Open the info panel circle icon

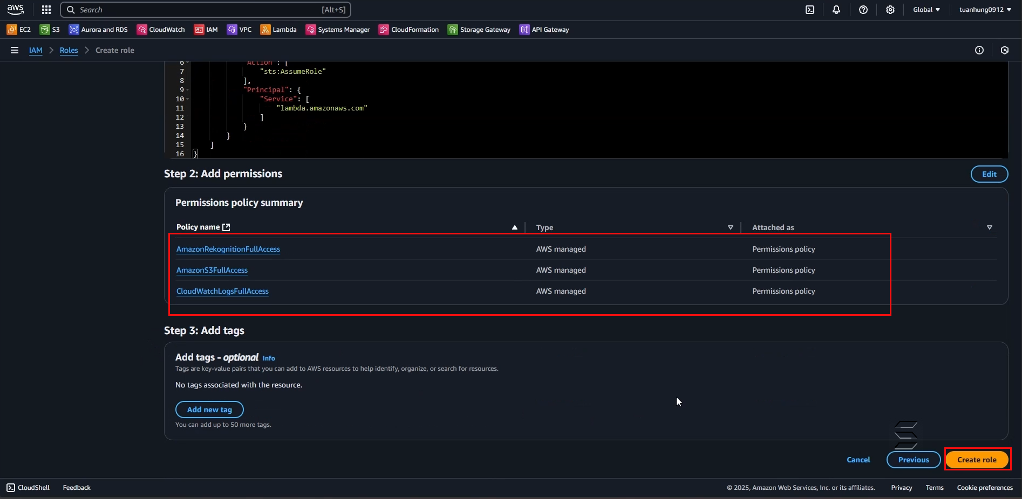979,50
